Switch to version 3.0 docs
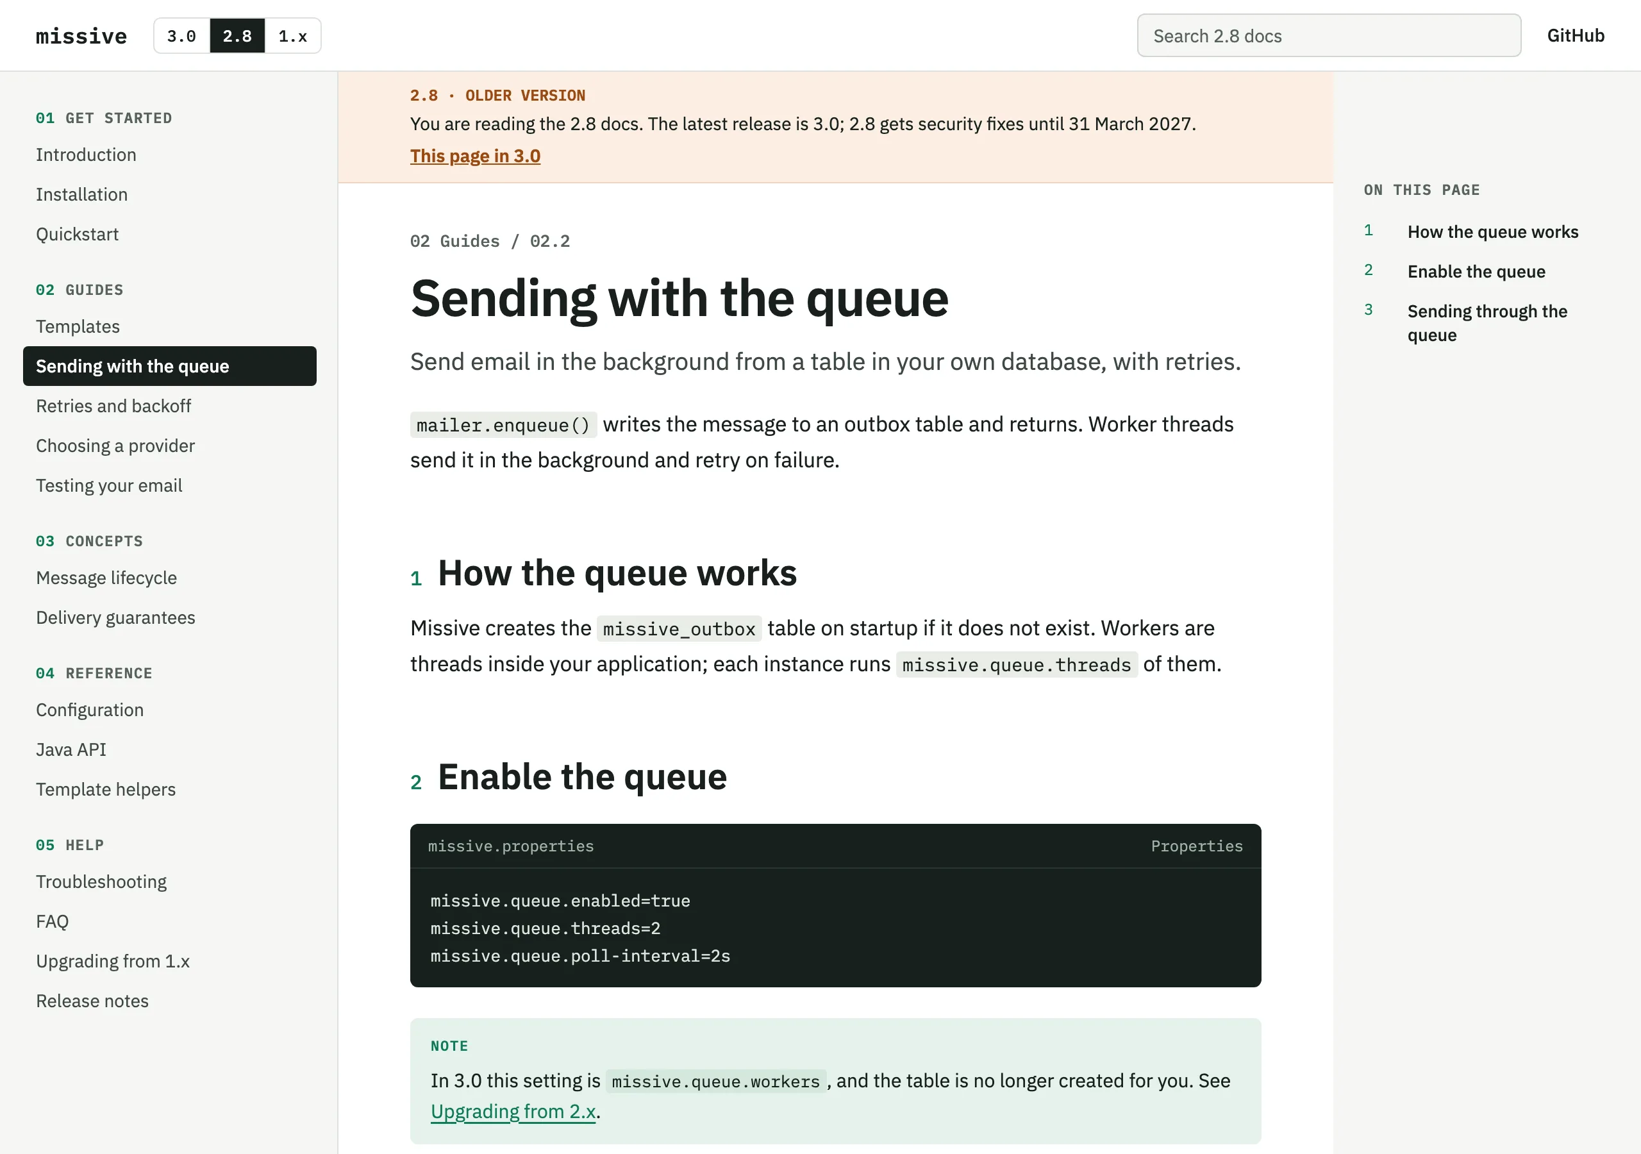The height and width of the screenshot is (1154, 1641). point(181,36)
